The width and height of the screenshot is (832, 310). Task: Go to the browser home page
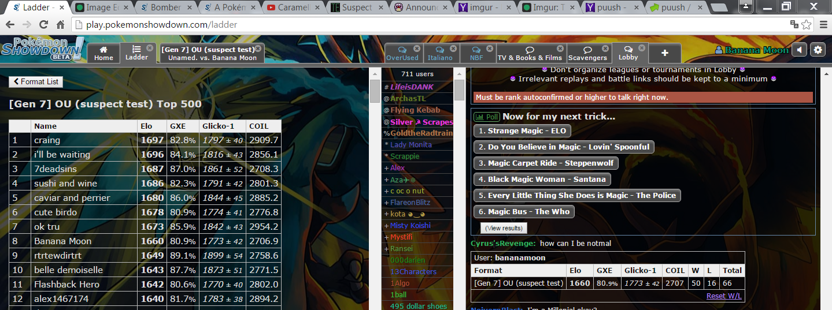pos(60,25)
